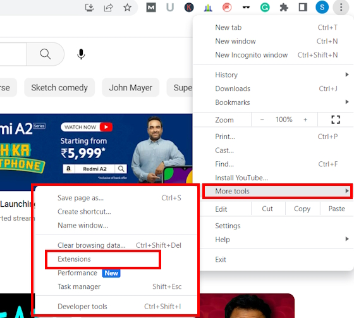The image size is (354, 318).
Task: Open the K circular extension icon
Action: pos(189,8)
